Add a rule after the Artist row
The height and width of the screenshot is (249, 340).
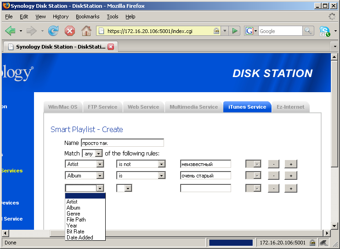click(x=291, y=164)
